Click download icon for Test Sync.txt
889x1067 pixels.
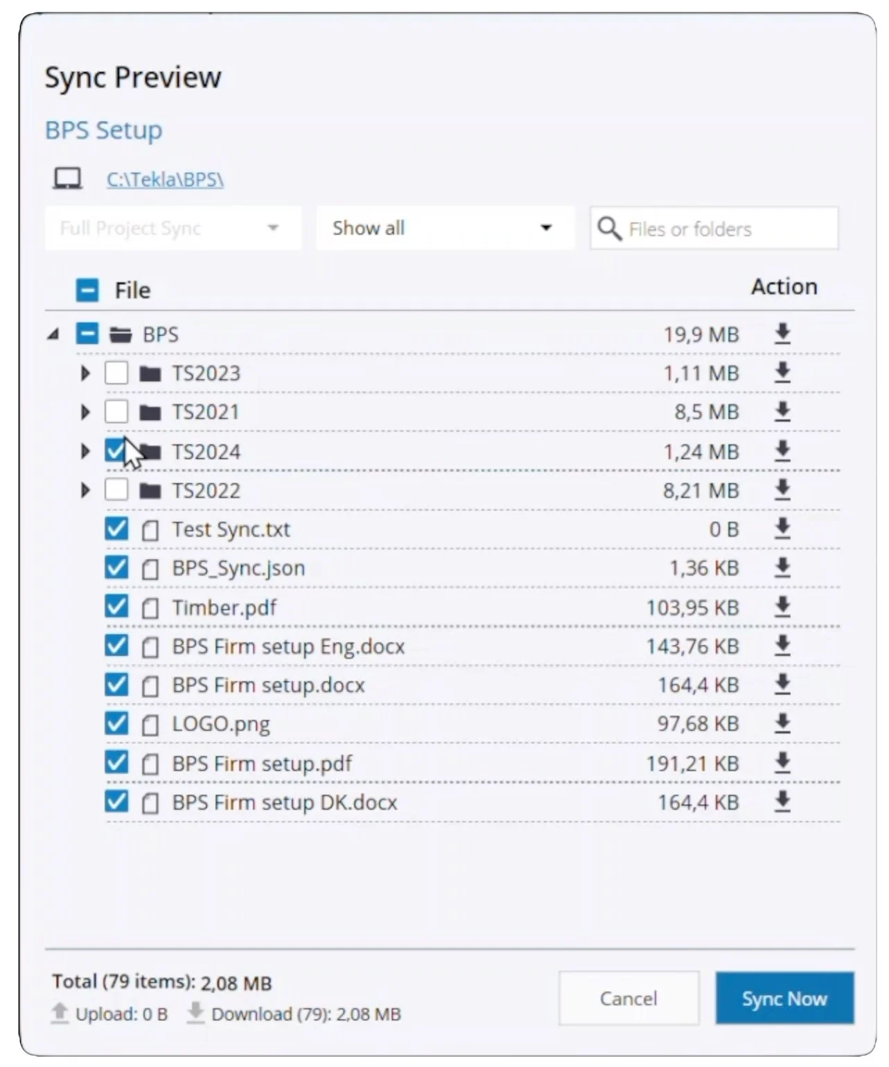coord(782,528)
